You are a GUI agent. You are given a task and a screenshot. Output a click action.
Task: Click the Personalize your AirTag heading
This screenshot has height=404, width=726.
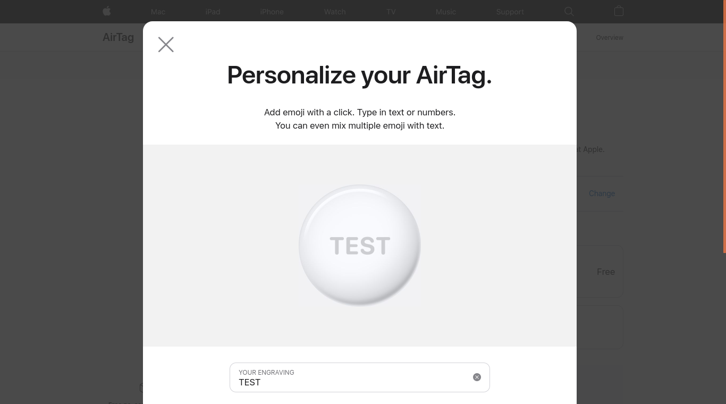click(359, 75)
